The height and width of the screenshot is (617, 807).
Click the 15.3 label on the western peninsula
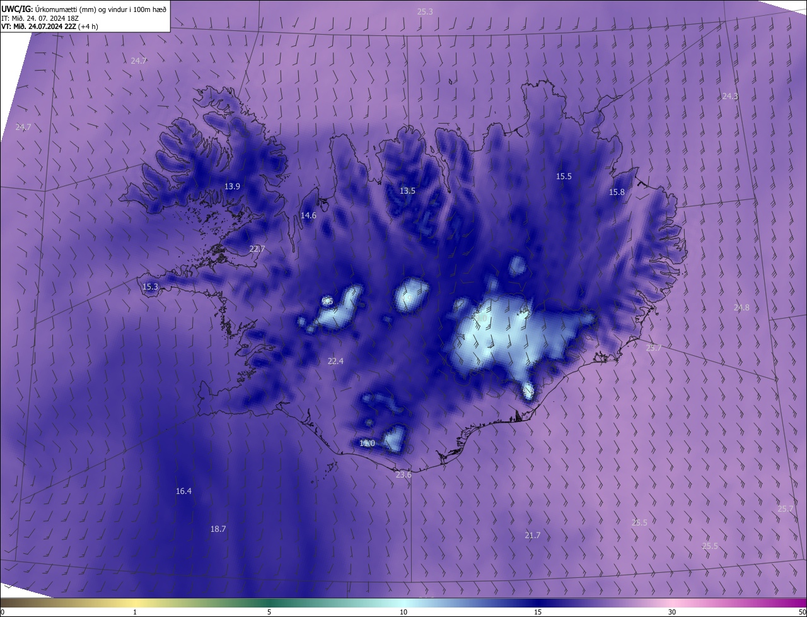click(x=150, y=286)
